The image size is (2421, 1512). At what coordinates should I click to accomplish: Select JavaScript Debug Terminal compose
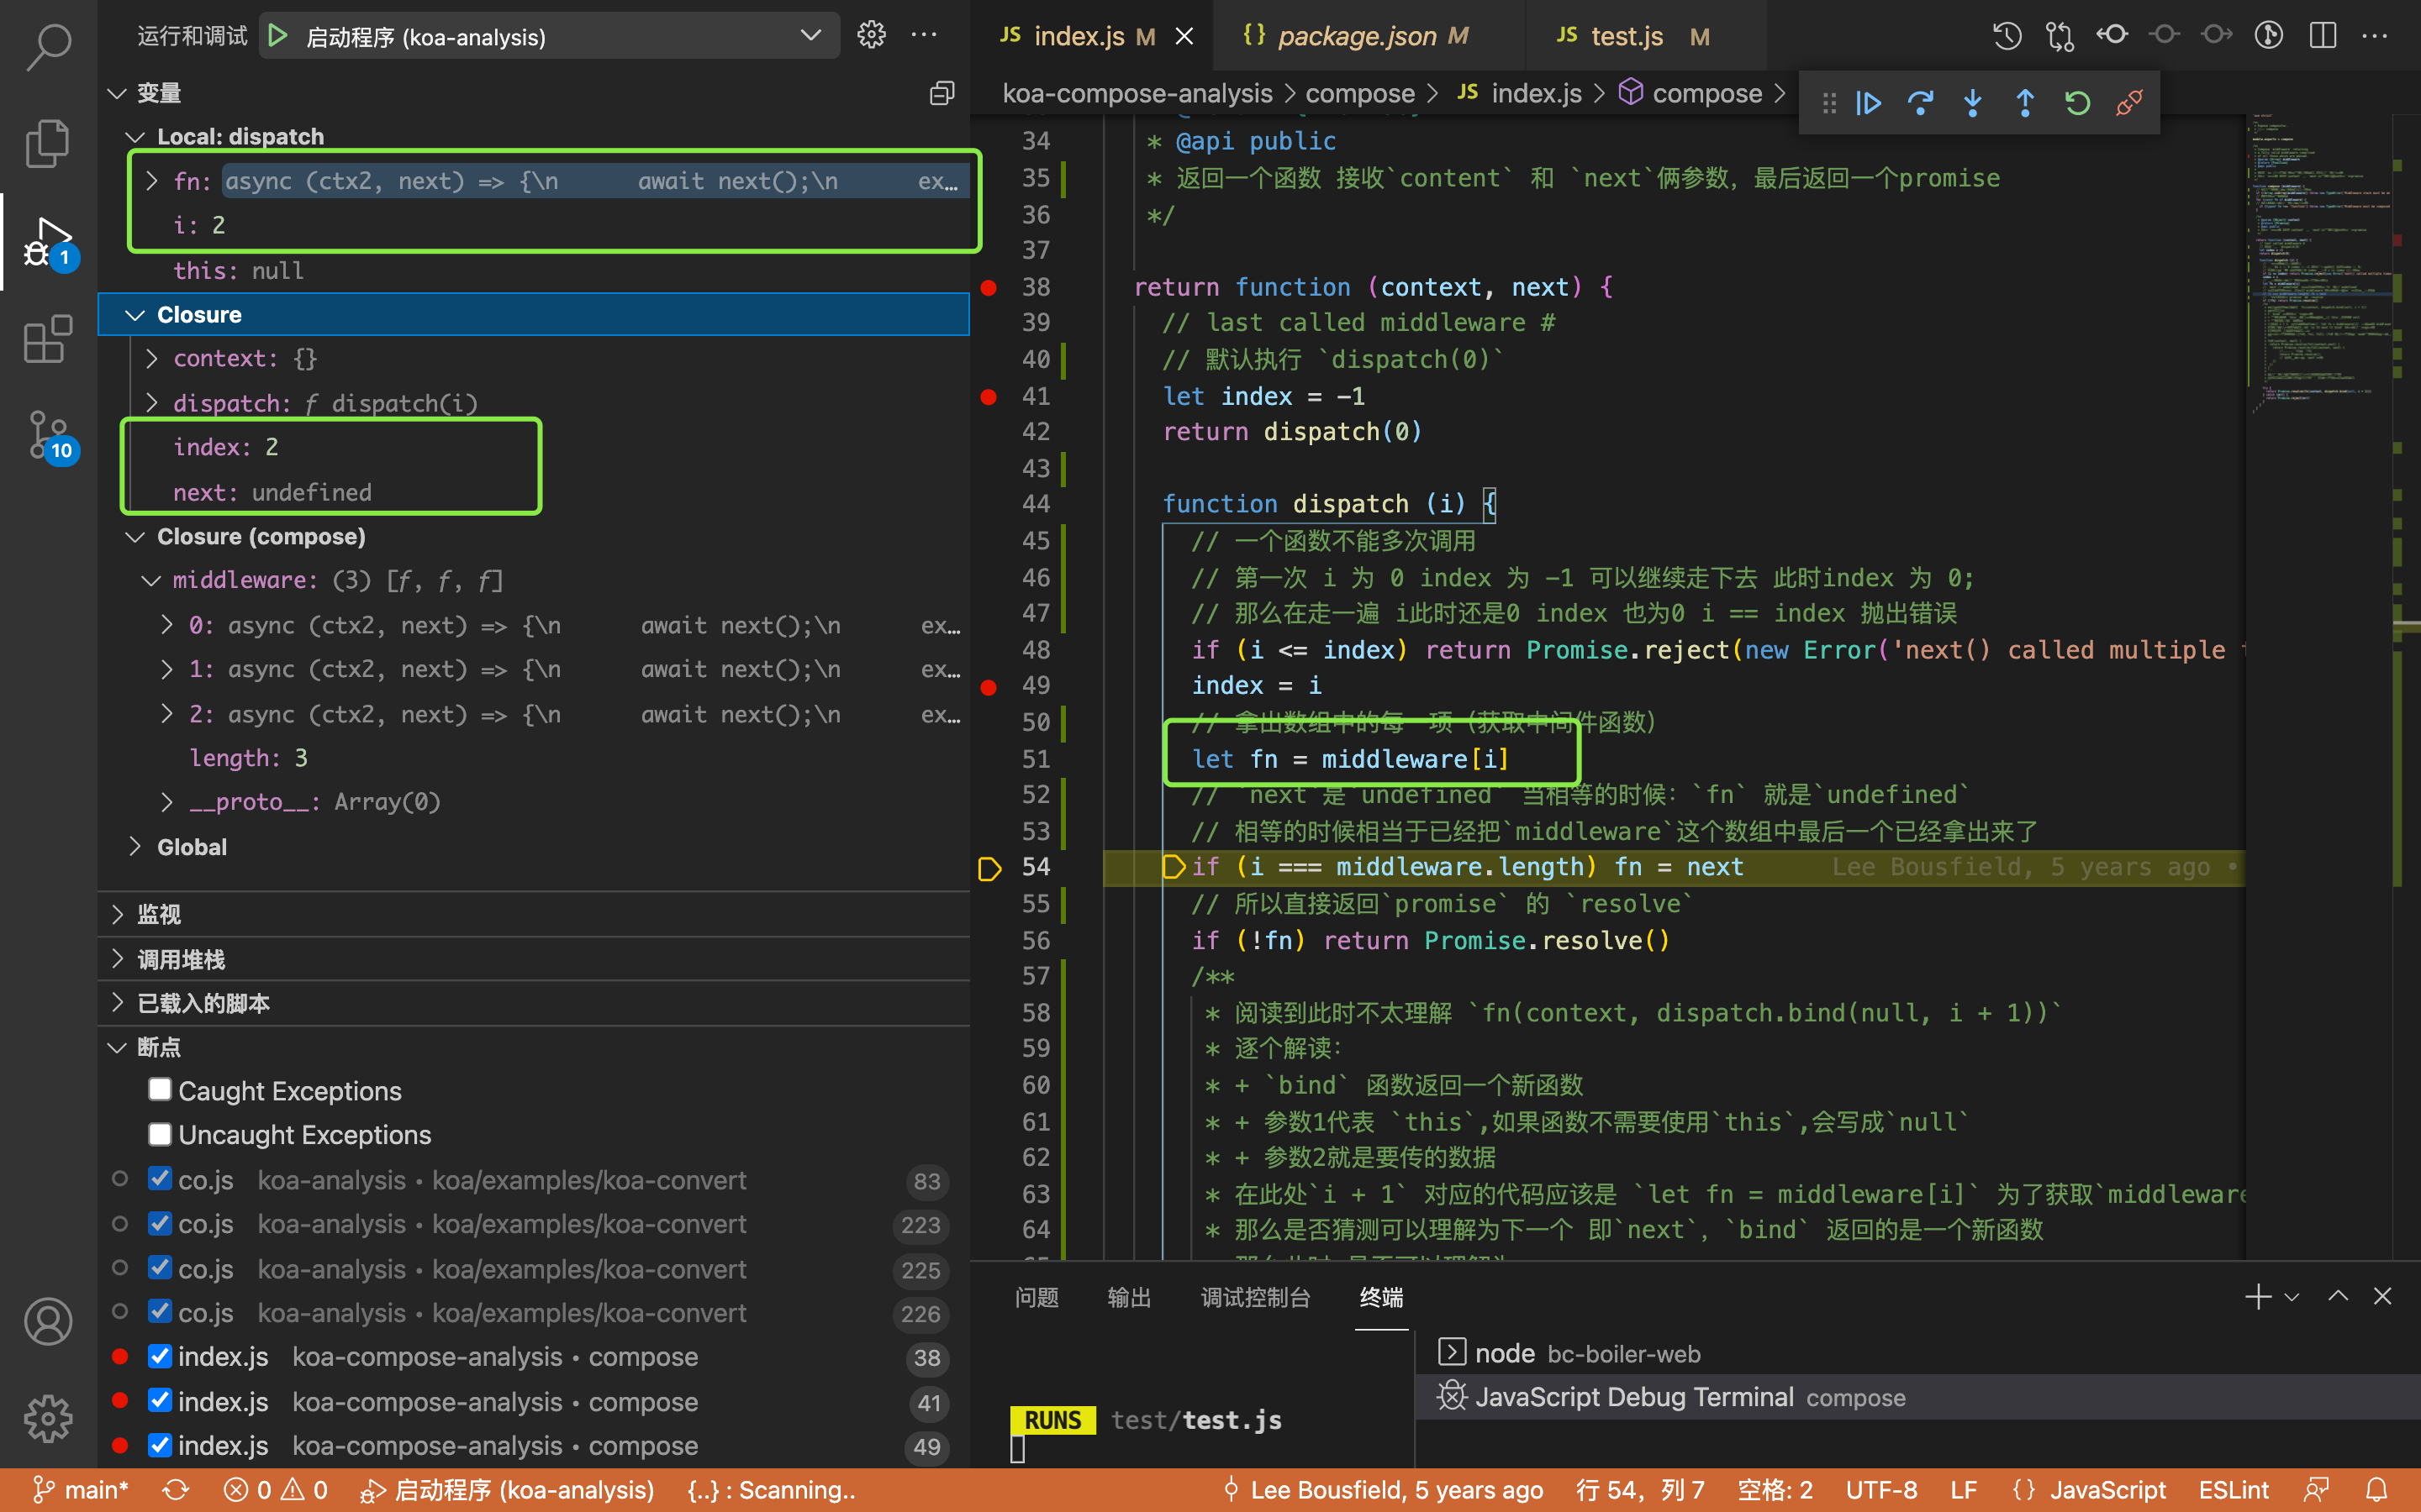point(1917,1397)
